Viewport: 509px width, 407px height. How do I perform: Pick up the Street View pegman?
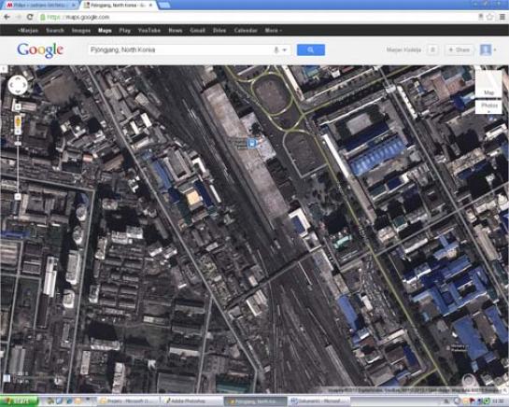coord(18,122)
